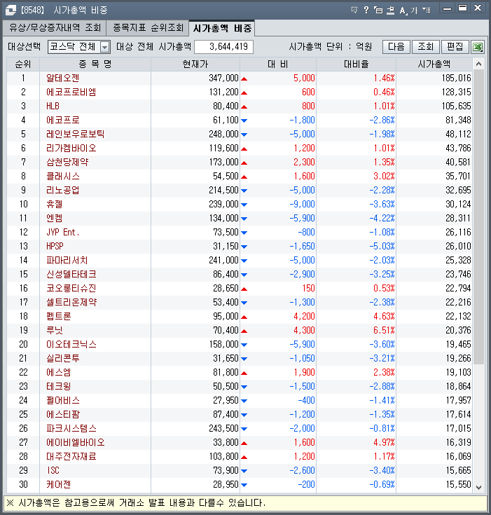The width and height of the screenshot is (491, 515).
Task: Click the 조회 button
Action: click(426, 47)
